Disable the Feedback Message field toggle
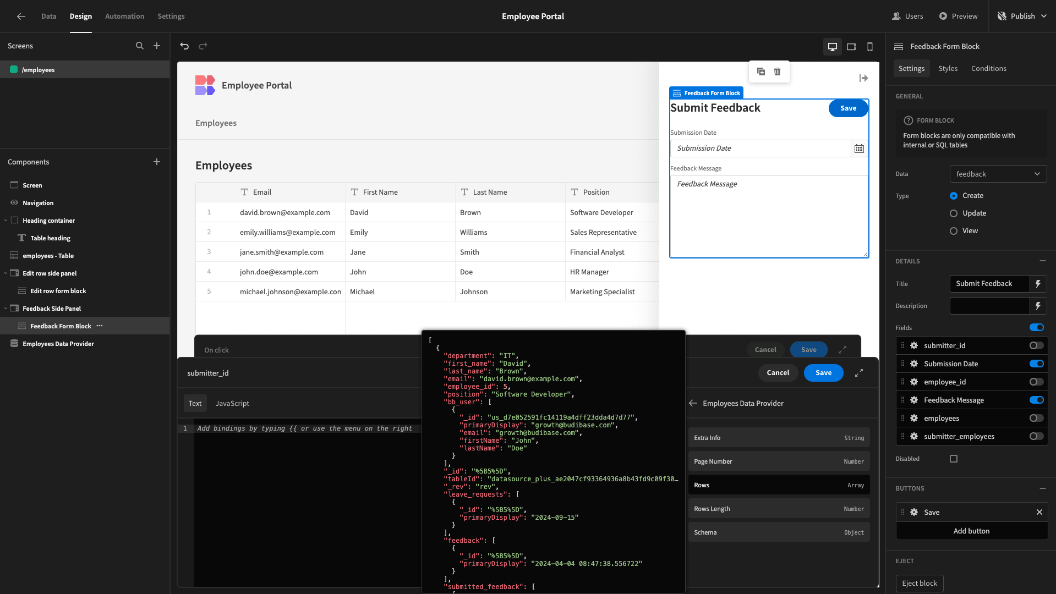 pos(1037,400)
